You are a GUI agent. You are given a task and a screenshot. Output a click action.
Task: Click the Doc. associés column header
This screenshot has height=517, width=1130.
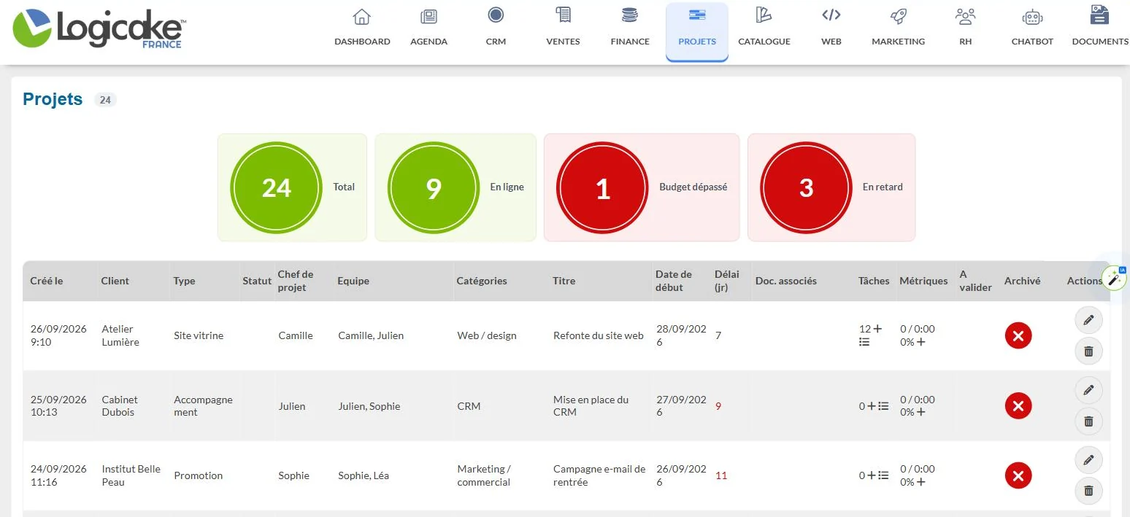tap(786, 281)
